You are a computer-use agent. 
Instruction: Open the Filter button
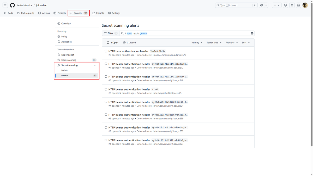point(111,33)
